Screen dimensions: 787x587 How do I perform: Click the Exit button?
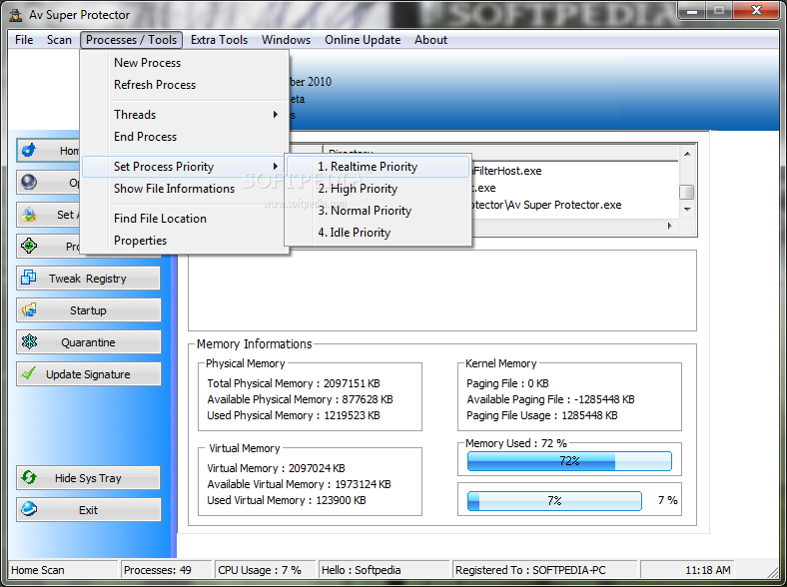pos(88,510)
